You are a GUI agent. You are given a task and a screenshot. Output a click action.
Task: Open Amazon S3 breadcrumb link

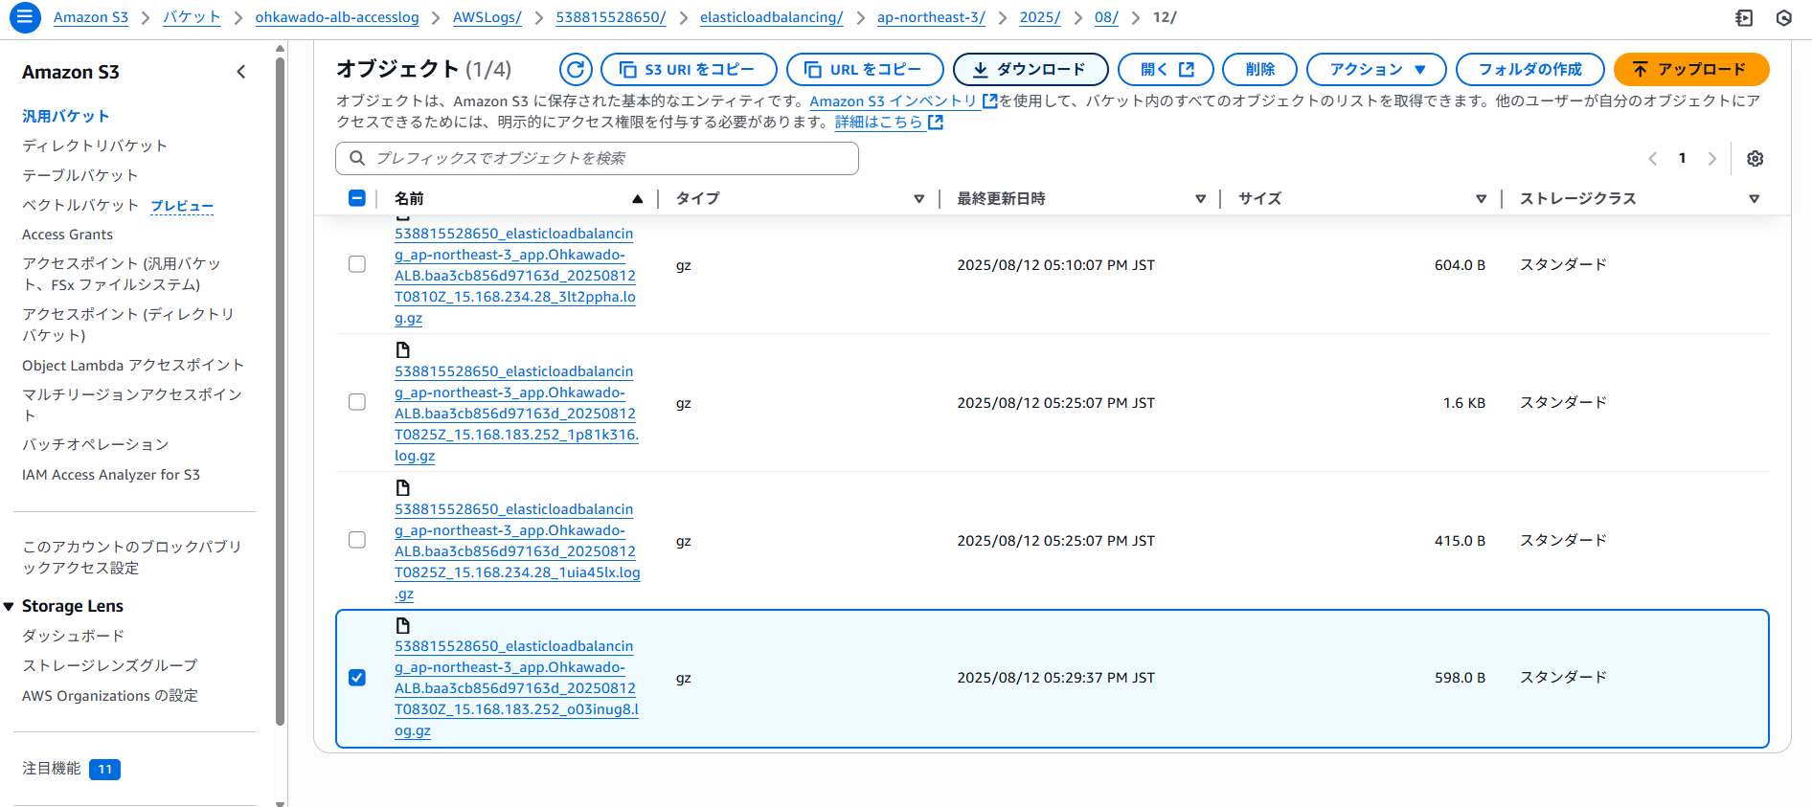(91, 17)
